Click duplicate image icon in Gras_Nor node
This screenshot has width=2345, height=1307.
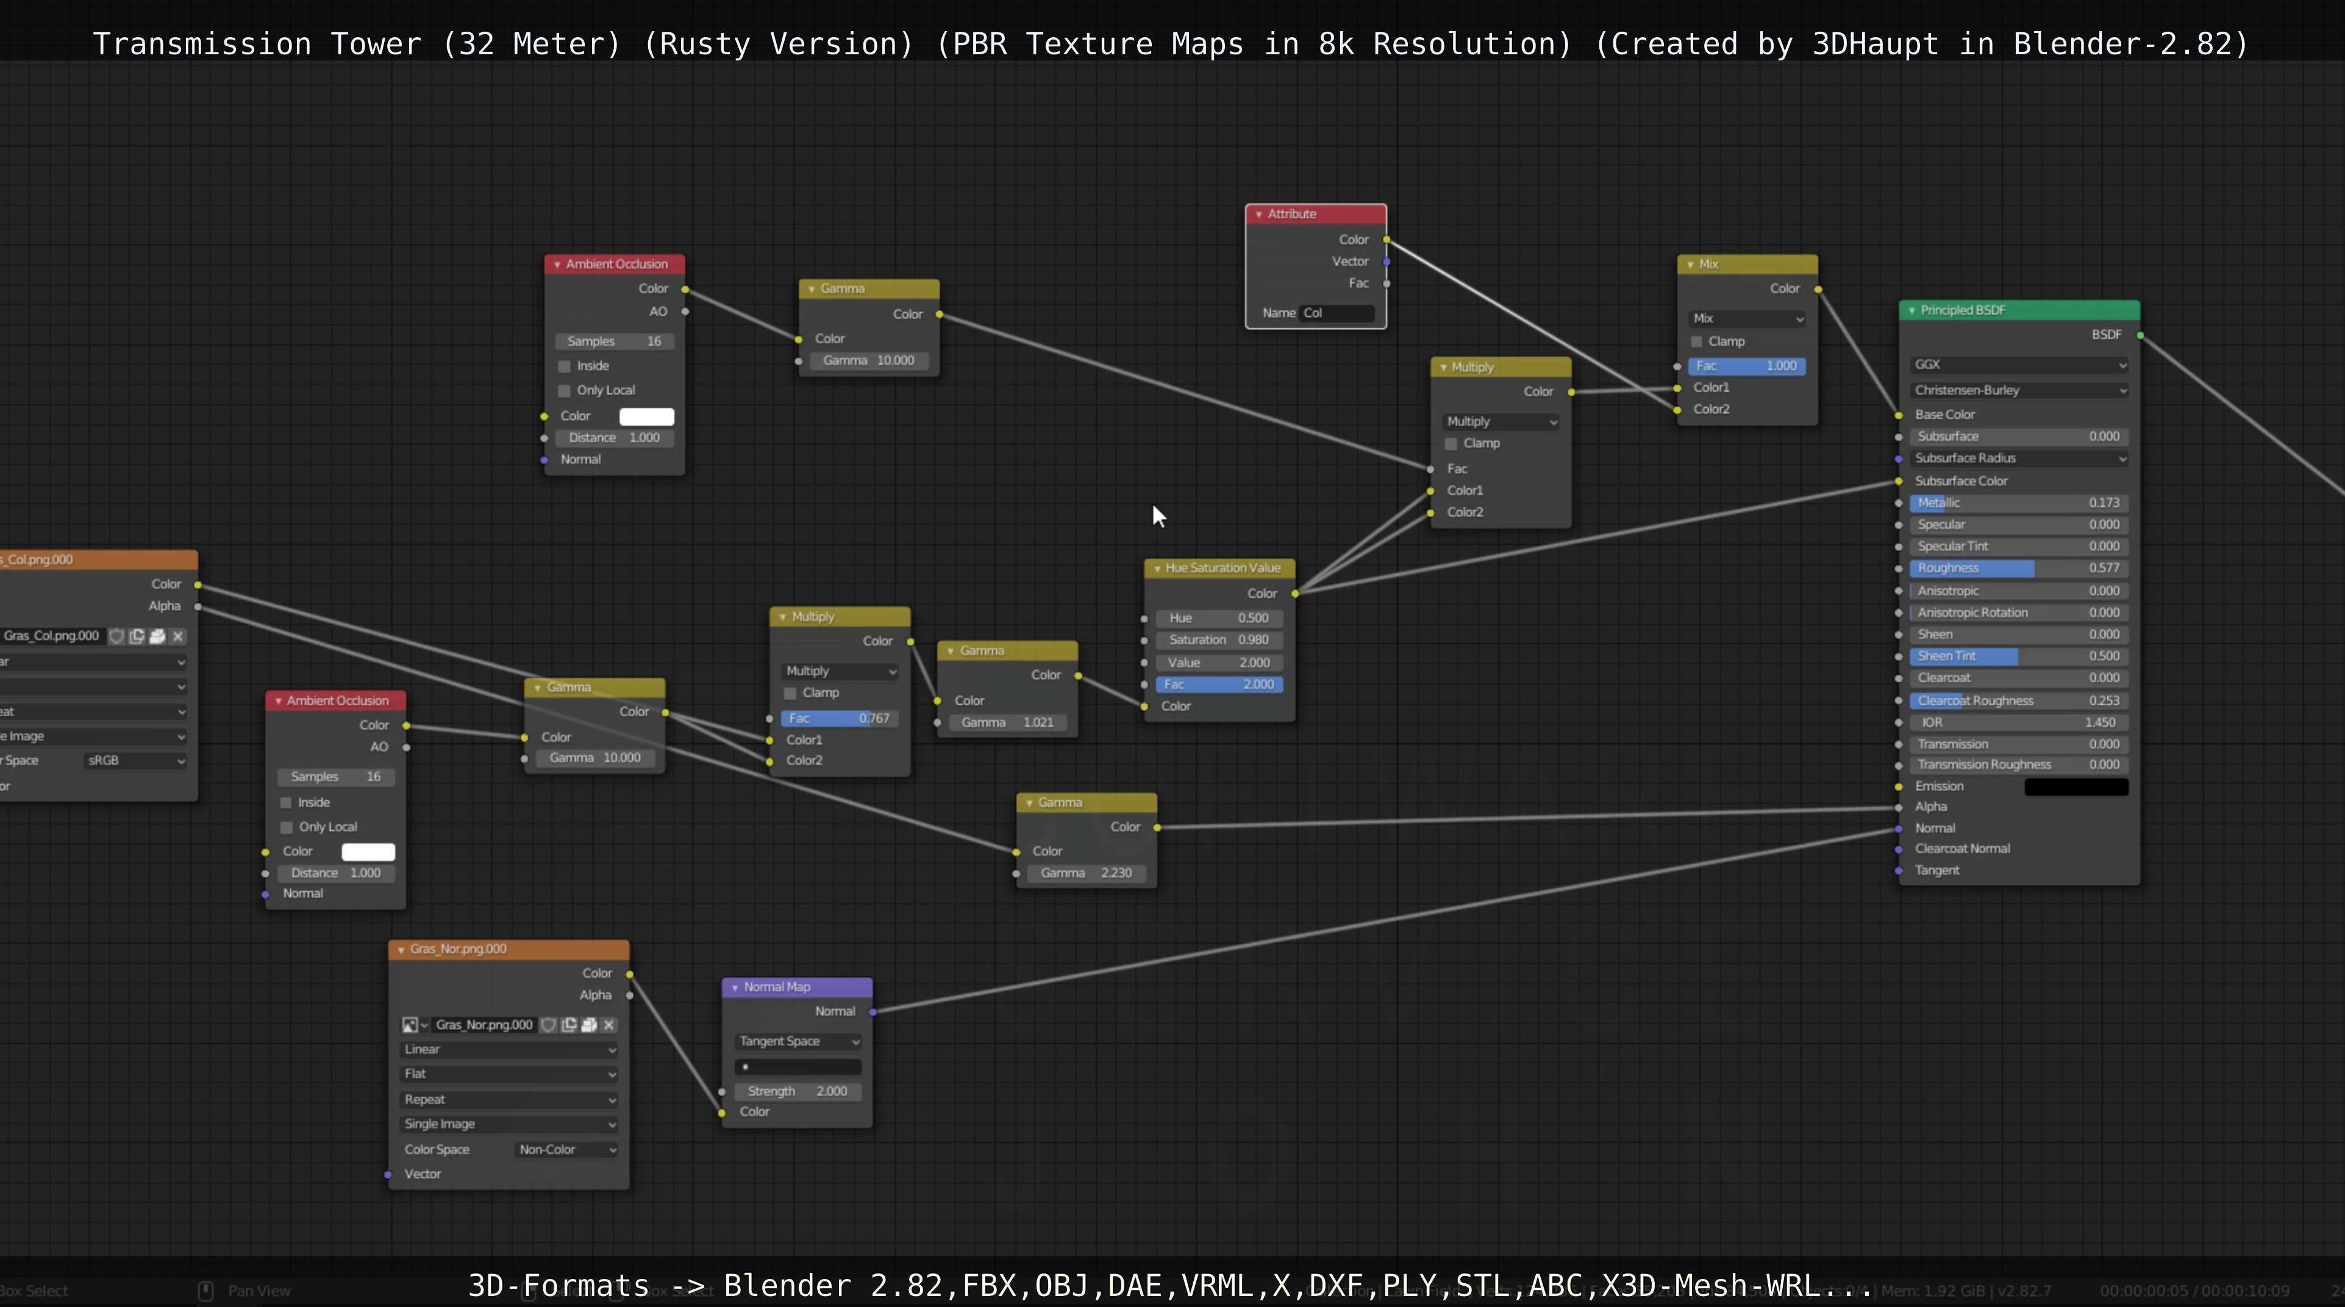569,1025
